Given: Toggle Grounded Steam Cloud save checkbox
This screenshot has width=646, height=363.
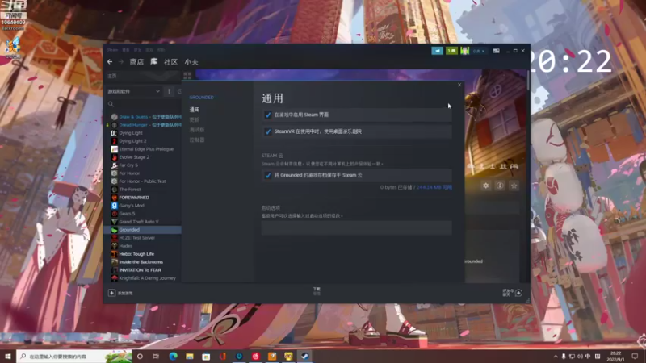Looking at the screenshot, I should click(268, 175).
